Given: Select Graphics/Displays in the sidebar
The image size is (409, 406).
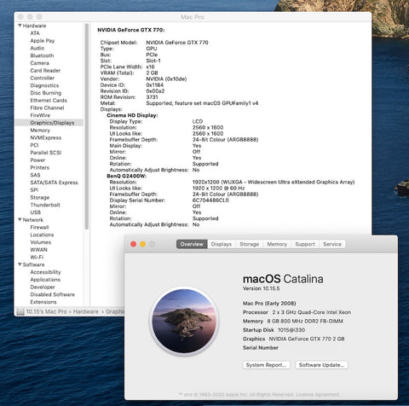Looking at the screenshot, I should click(52, 123).
